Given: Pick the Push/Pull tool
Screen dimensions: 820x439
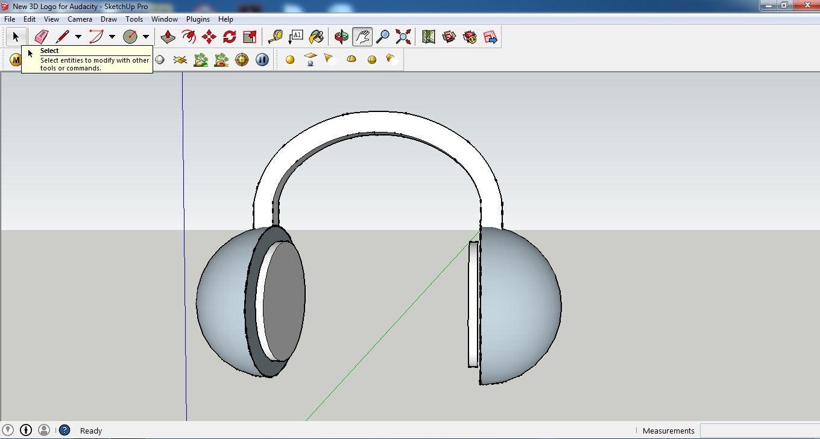Looking at the screenshot, I should pyautogui.click(x=168, y=37).
